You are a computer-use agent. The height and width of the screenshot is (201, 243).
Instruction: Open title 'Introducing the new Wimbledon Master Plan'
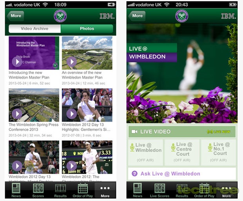point(29,75)
